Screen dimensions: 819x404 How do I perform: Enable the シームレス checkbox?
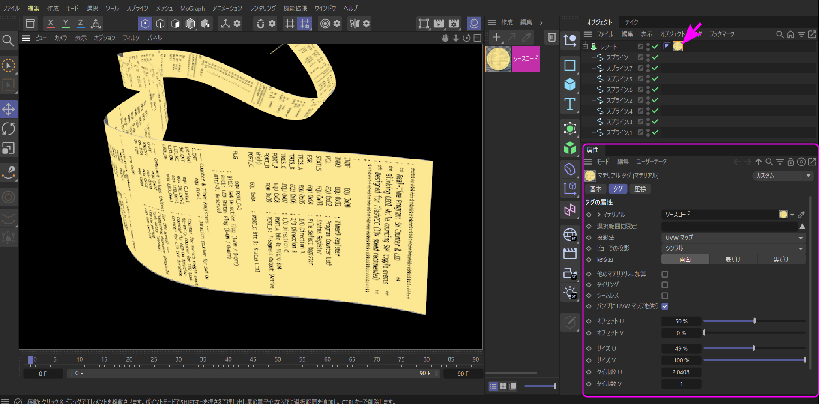click(x=665, y=296)
